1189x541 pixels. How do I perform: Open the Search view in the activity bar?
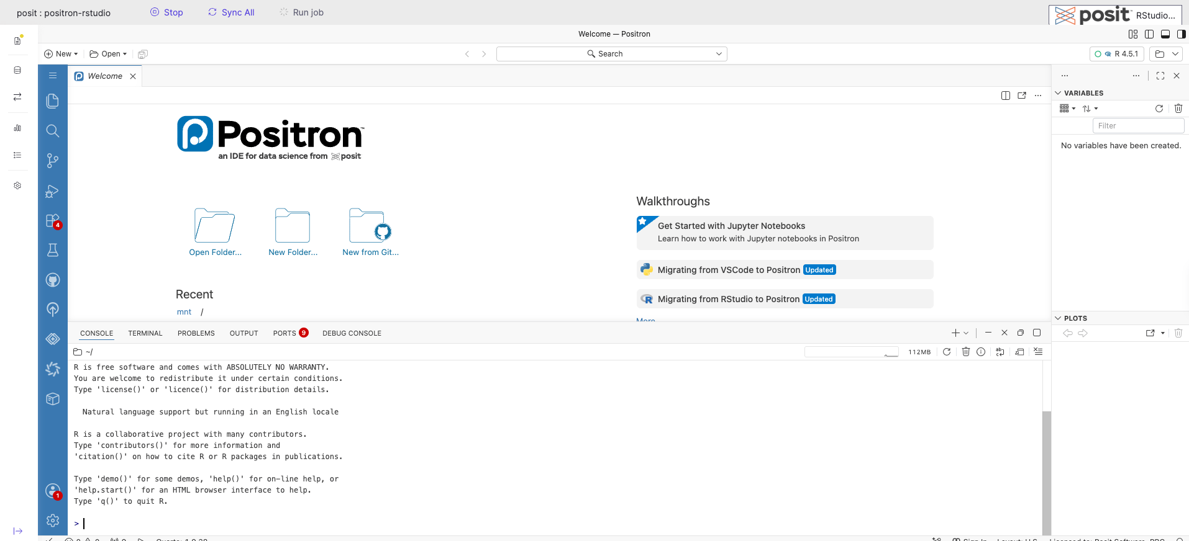(x=53, y=131)
